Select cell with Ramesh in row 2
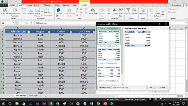Viewport: 188px width, 106px height. click(18, 35)
